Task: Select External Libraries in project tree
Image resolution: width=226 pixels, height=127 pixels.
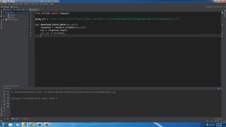Action: click(x=12, y=19)
